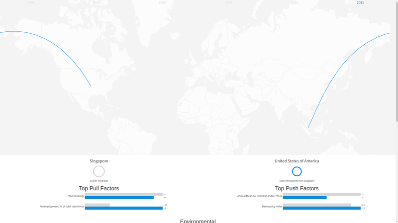Click the Top Pull Factors heading
This screenshot has width=398, height=223.
point(99,188)
